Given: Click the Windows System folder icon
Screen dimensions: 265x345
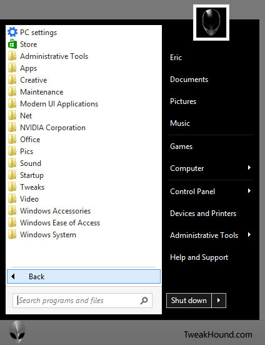Looking at the screenshot, I should (12, 234).
